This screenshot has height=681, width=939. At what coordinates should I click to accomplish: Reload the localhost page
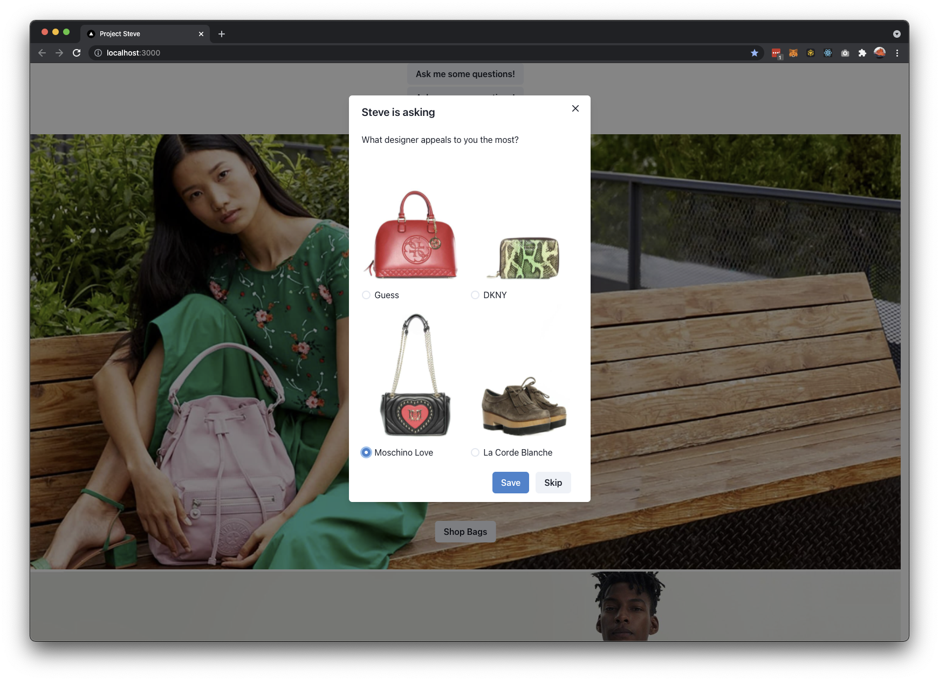[77, 53]
